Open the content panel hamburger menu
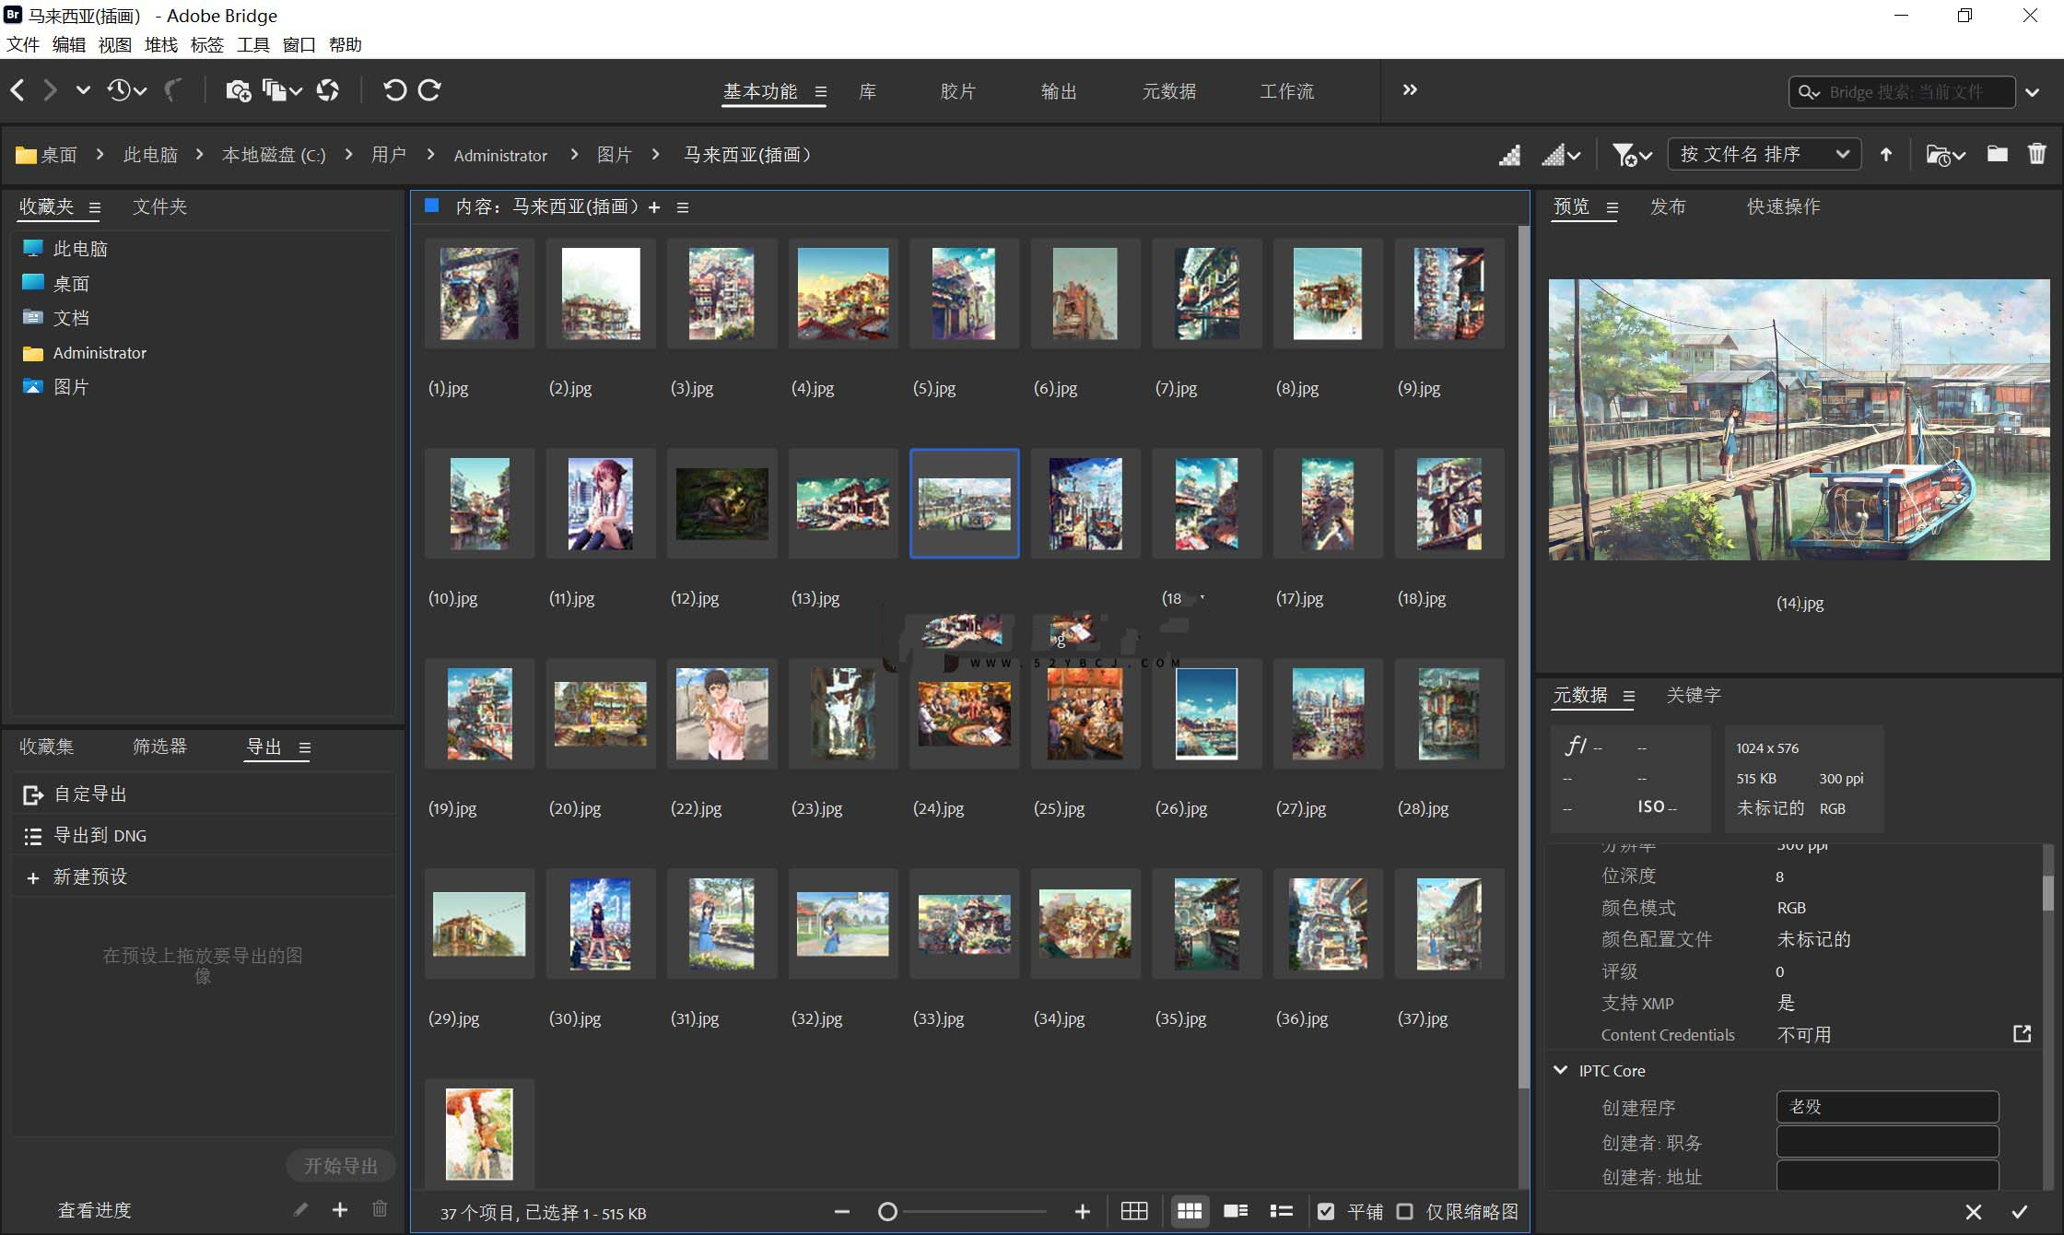The image size is (2064, 1235). 683,207
